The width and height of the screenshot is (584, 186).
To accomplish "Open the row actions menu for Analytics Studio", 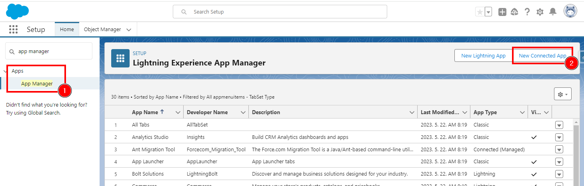I will tap(559, 137).
